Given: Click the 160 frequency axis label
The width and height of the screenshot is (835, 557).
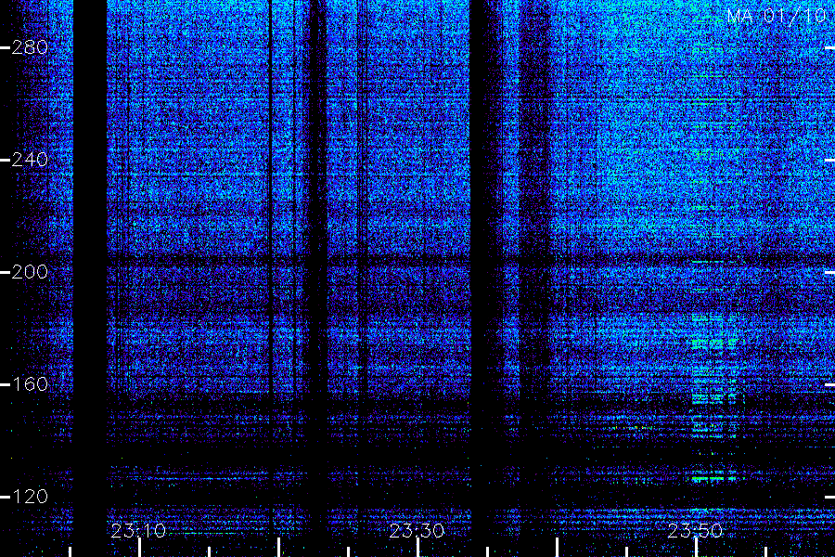Looking at the screenshot, I should point(30,384).
